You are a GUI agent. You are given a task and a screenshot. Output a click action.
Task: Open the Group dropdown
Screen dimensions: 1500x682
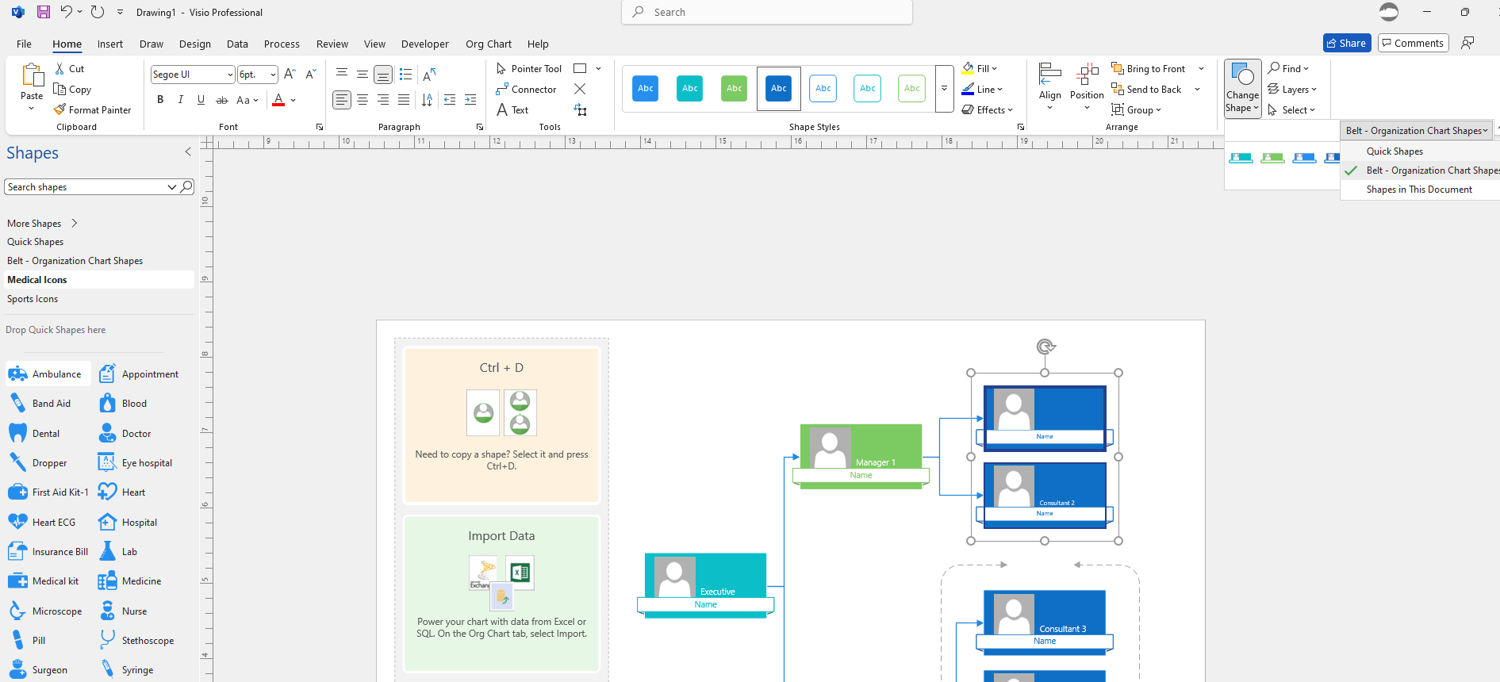click(1137, 110)
